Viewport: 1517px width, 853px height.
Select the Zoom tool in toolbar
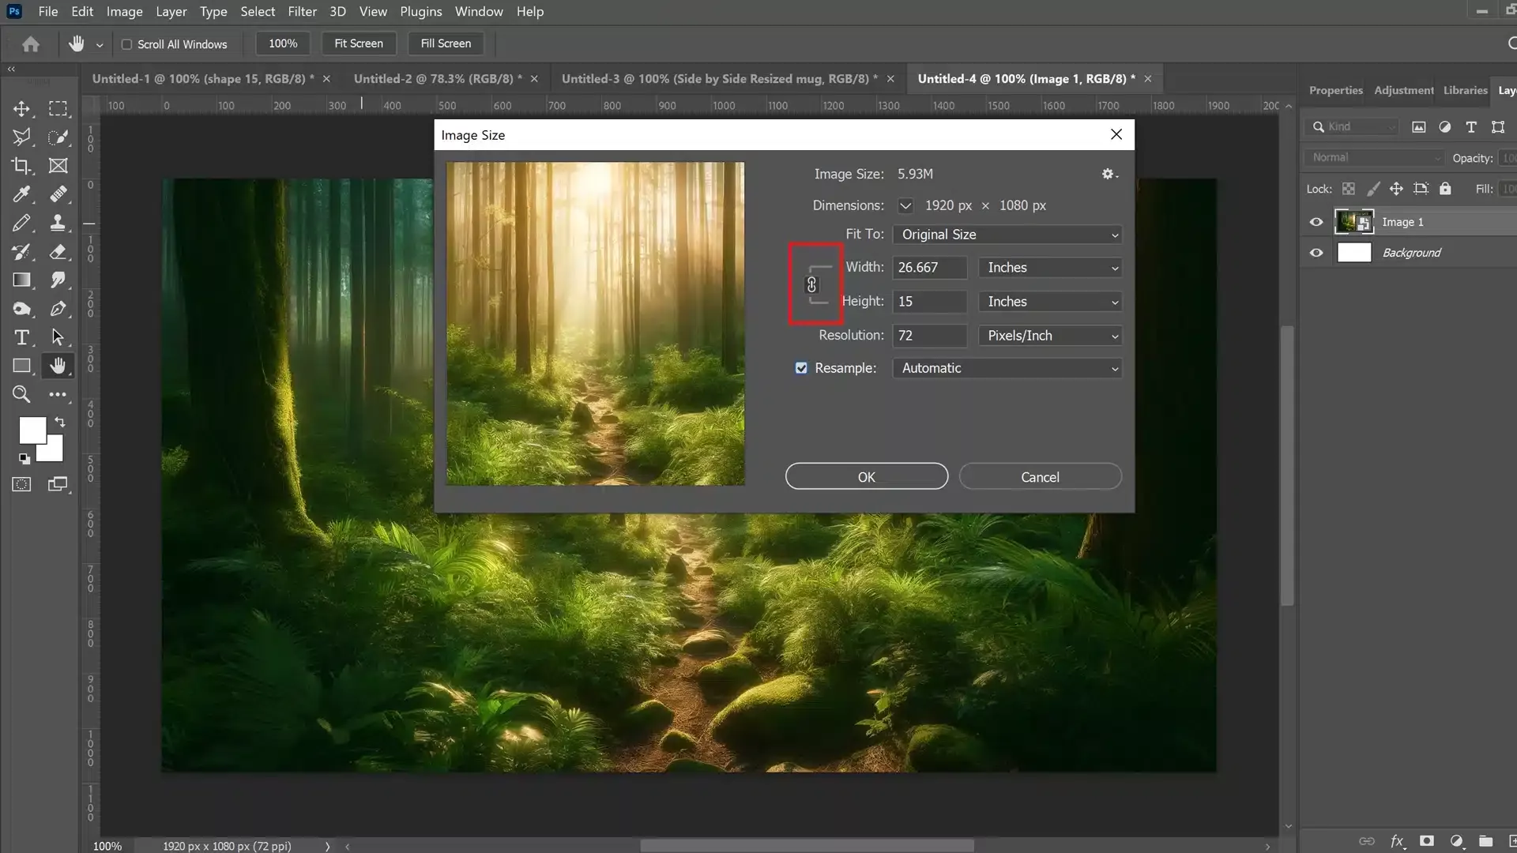tap(21, 394)
